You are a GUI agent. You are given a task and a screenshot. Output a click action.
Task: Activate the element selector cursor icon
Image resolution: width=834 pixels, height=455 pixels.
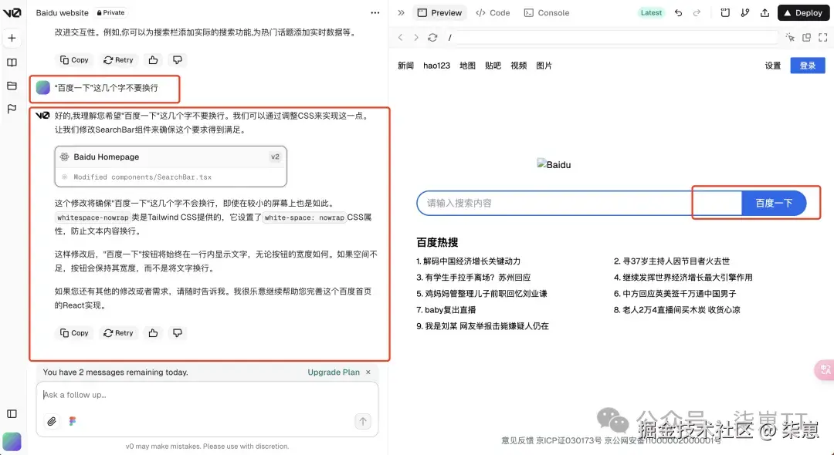(791, 37)
